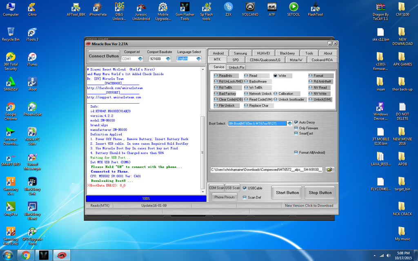Open the Comport Baudrate dropdown
This screenshot has width=418, height=261.
click(168, 59)
